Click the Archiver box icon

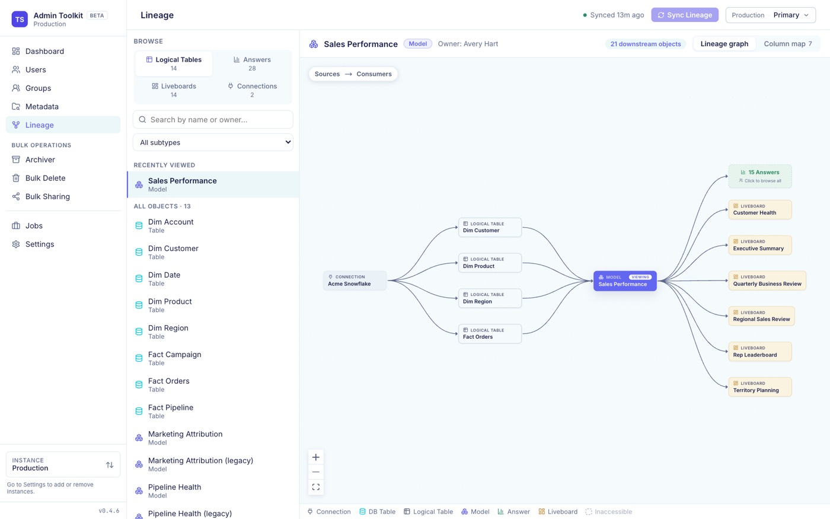coord(16,160)
